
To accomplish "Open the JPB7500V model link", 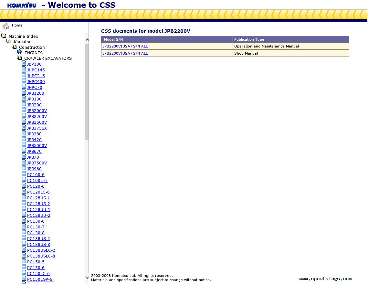I will pos(37,163).
